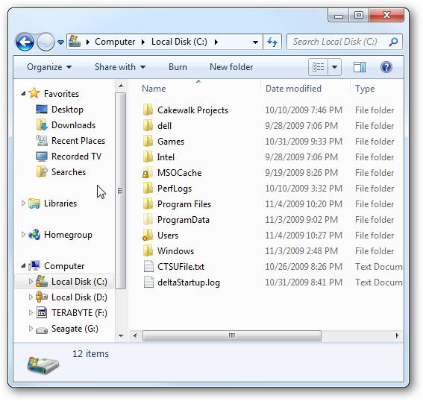Select the Users folder icon

(x=148, y=235)
